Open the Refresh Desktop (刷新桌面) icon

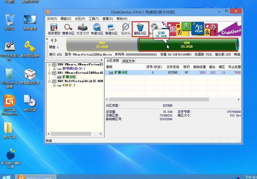pyautogui.click(x=30, y=22)
